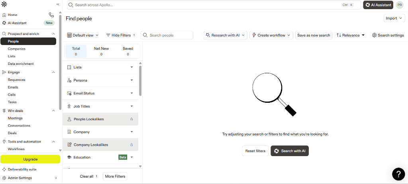The image size is (408, 184).
Task: Open Deals page
Action: point(12,133)
